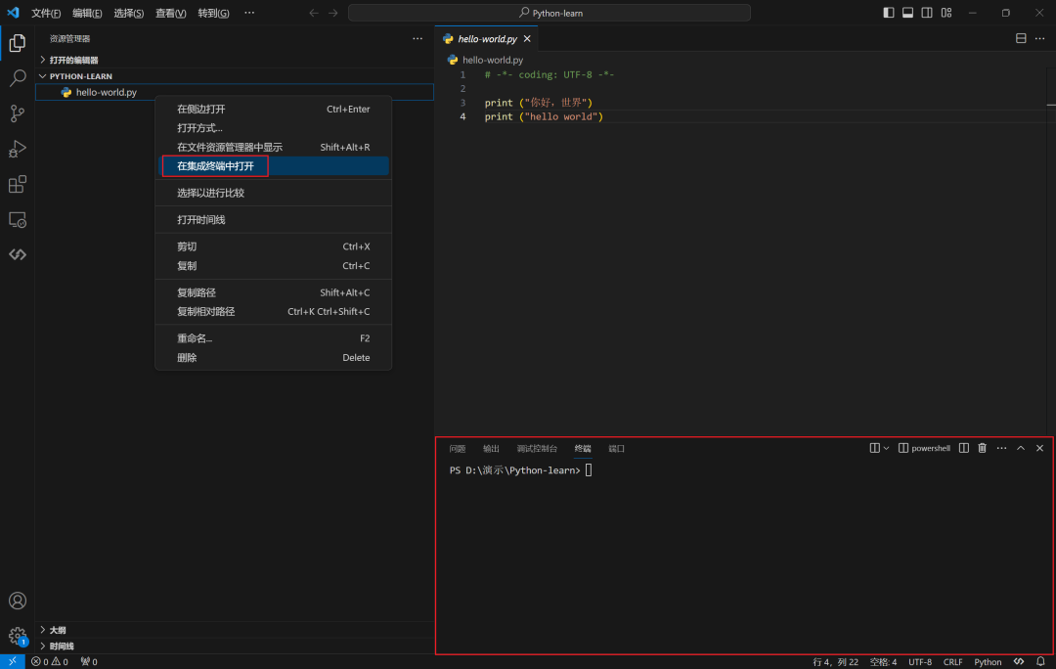Click the hello-world.py breadcrumb
Screen dimensions: 1056x669
[x=486, y=60]
